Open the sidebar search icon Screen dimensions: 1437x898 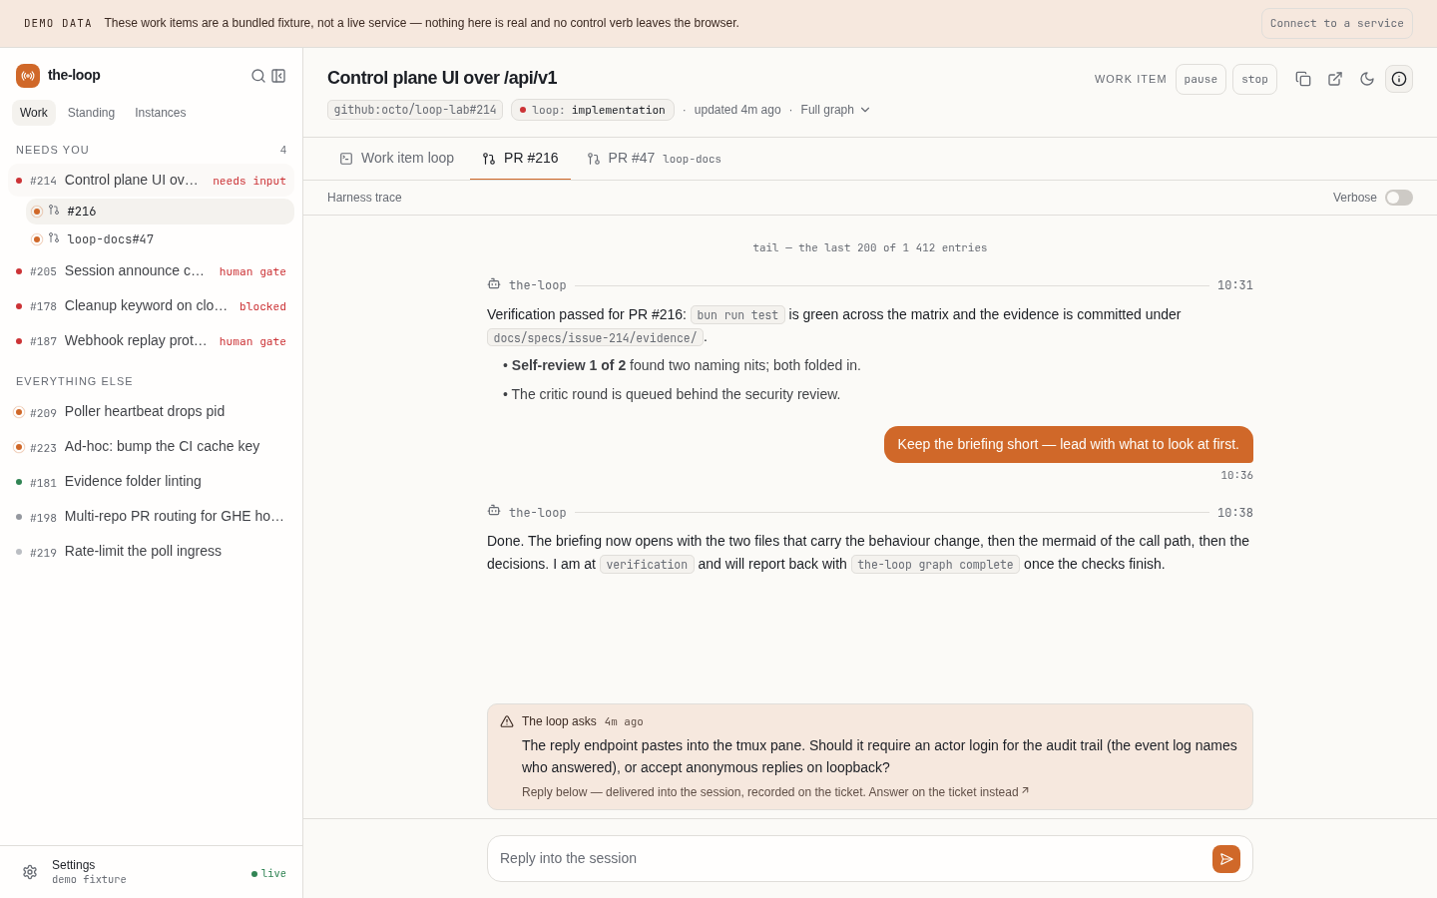258,76
